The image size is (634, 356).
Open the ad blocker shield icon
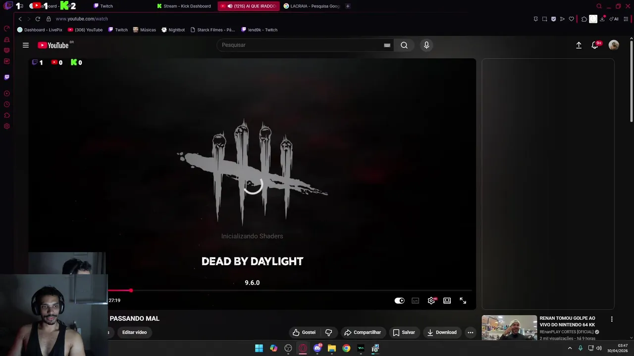click(x=553, y=19)
